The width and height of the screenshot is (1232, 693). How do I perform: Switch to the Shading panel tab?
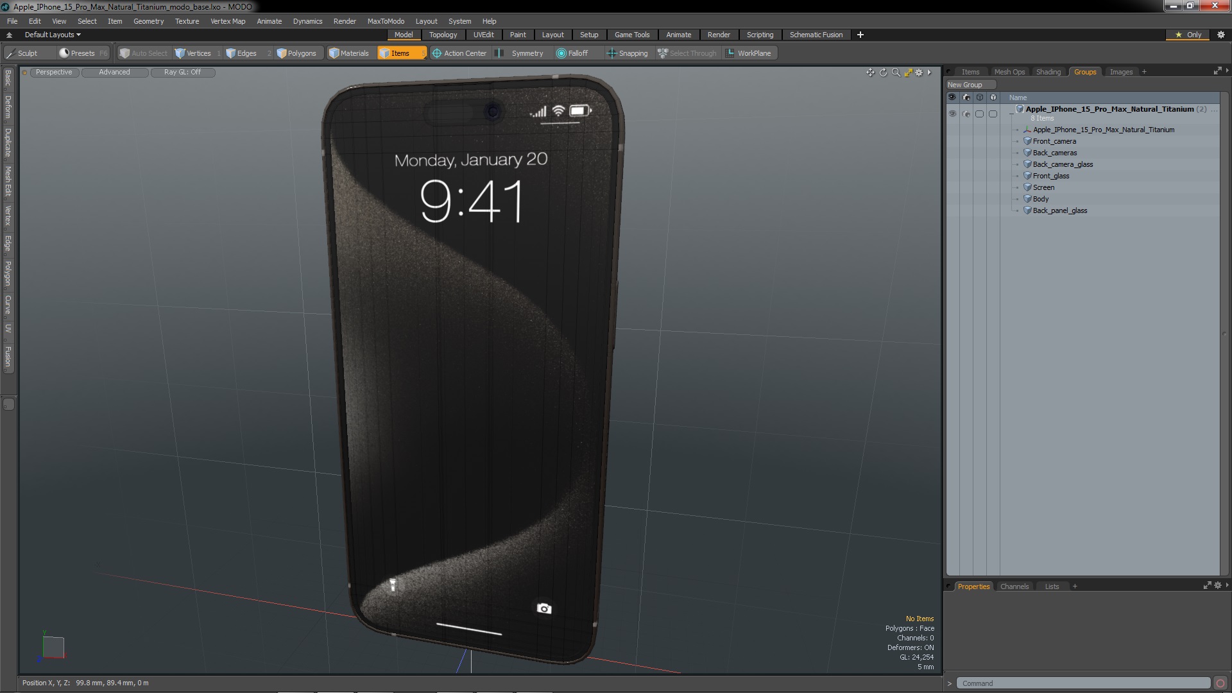pos(1048,72)
